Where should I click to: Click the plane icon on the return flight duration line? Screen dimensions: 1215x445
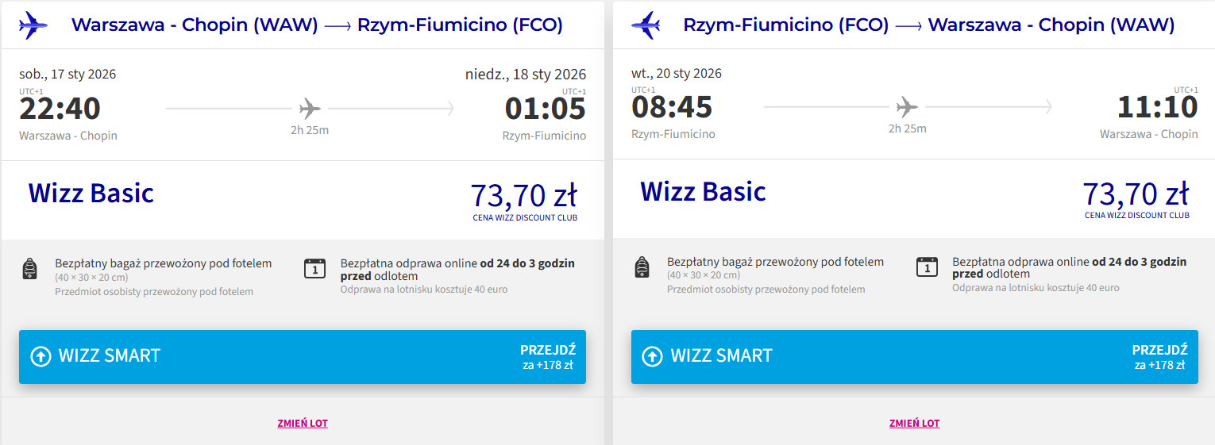(907, 106)
